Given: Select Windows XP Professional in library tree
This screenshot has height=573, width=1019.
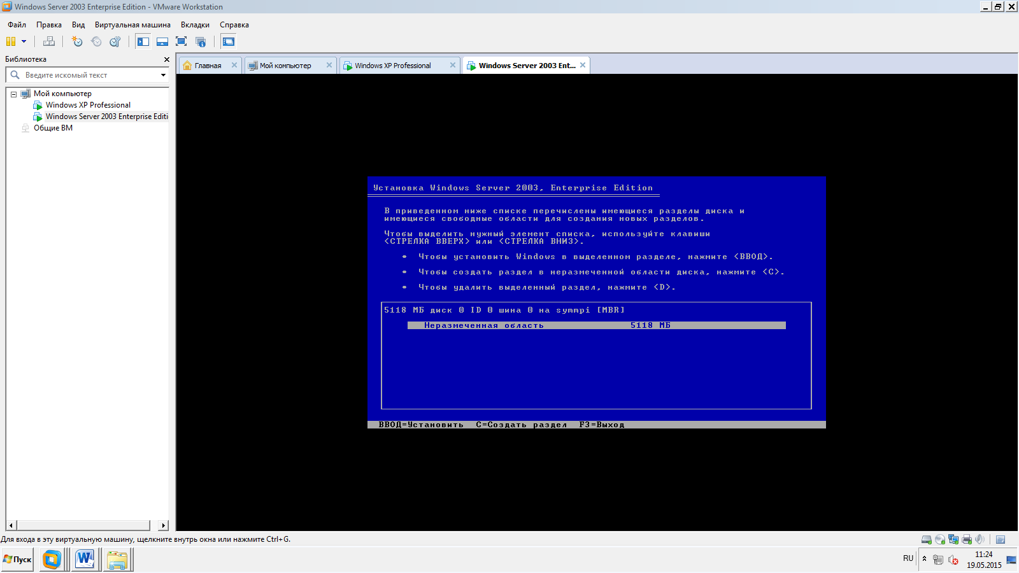Looking at the screenshot, I should (88, 105).
